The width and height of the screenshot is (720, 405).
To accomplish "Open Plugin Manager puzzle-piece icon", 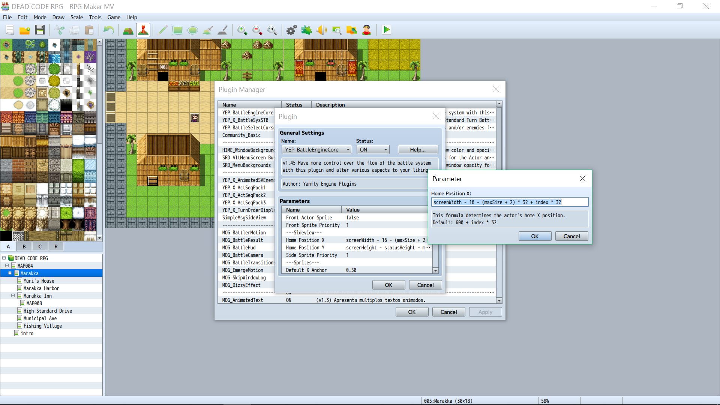I will (307, 30).
